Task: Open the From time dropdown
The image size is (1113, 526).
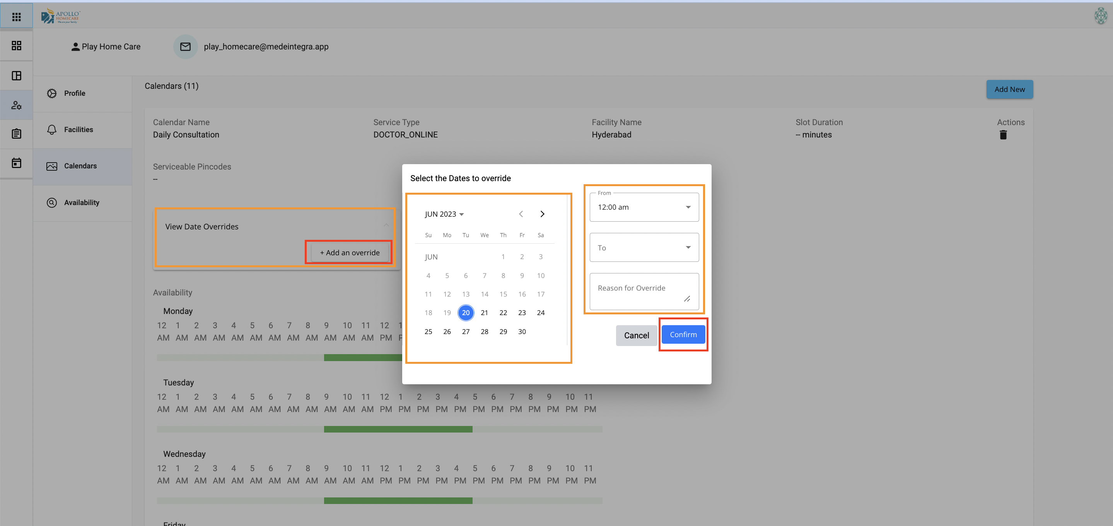Action: tap(644, 207)
